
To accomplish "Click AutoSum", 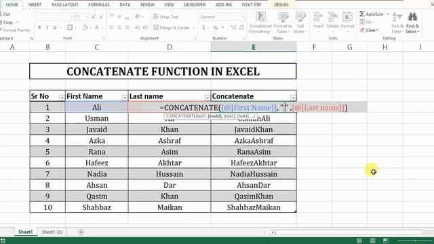I will coord(372,14).
